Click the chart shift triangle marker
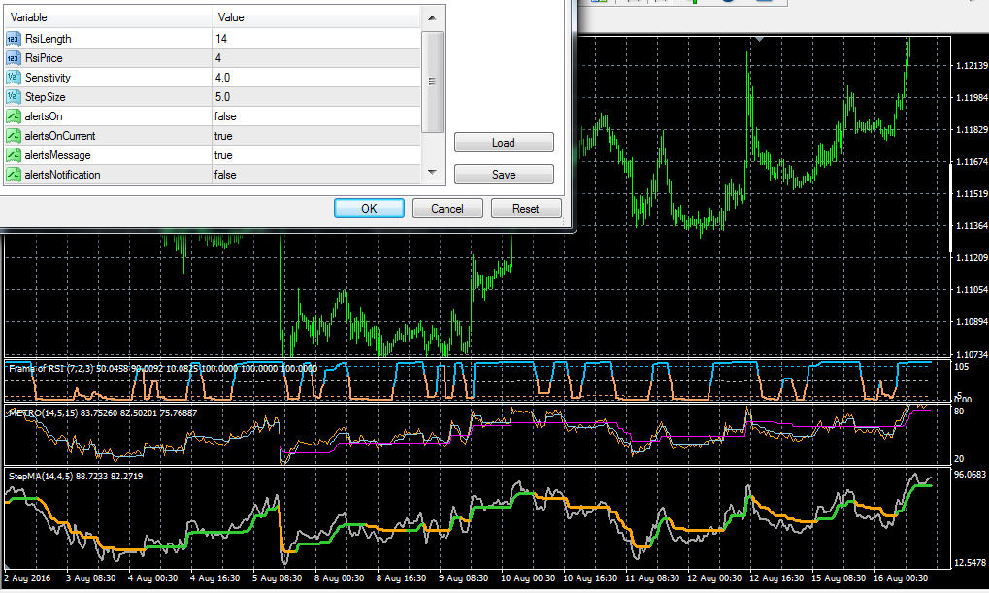The height and width of the screenshot is (593, 989). point(759,39)
